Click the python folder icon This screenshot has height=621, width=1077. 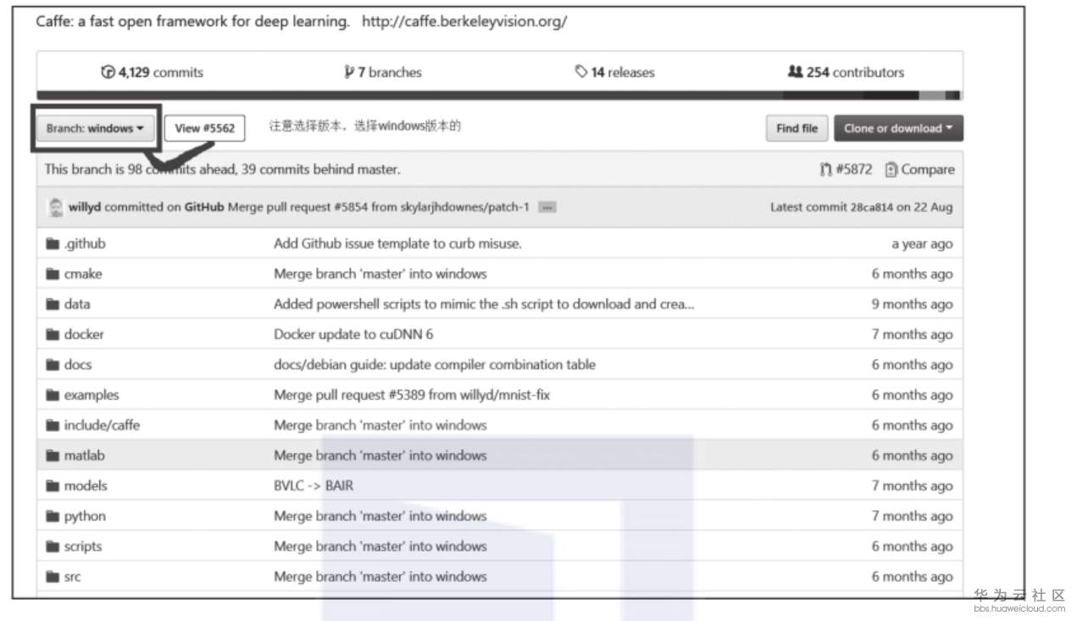53,517
